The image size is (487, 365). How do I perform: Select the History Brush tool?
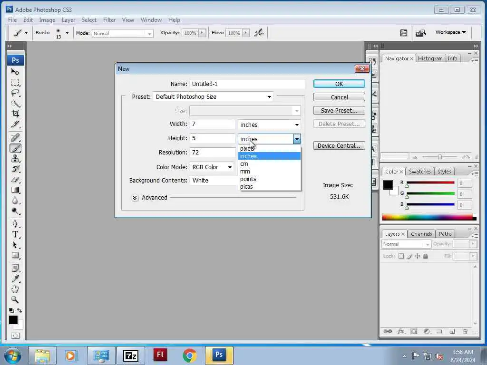pyautogui.click(x=15, y=169)
